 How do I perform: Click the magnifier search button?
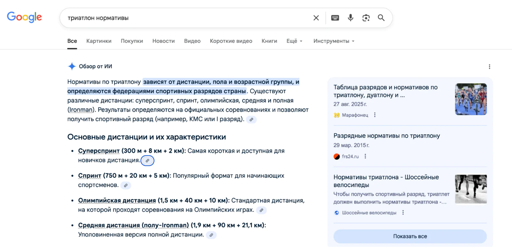click(381, 18)
